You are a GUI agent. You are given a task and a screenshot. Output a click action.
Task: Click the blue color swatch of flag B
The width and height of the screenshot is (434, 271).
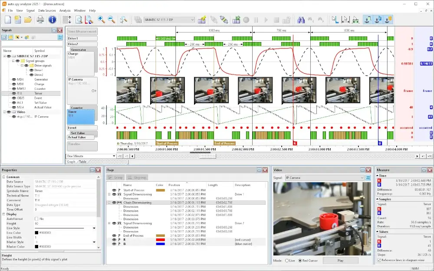point(160,244)
